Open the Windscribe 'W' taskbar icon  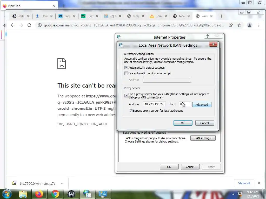71,194
